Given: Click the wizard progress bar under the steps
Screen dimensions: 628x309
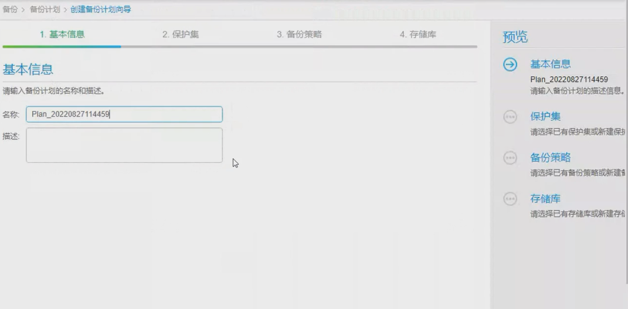Looking at the screenshot, I should 240,46.
